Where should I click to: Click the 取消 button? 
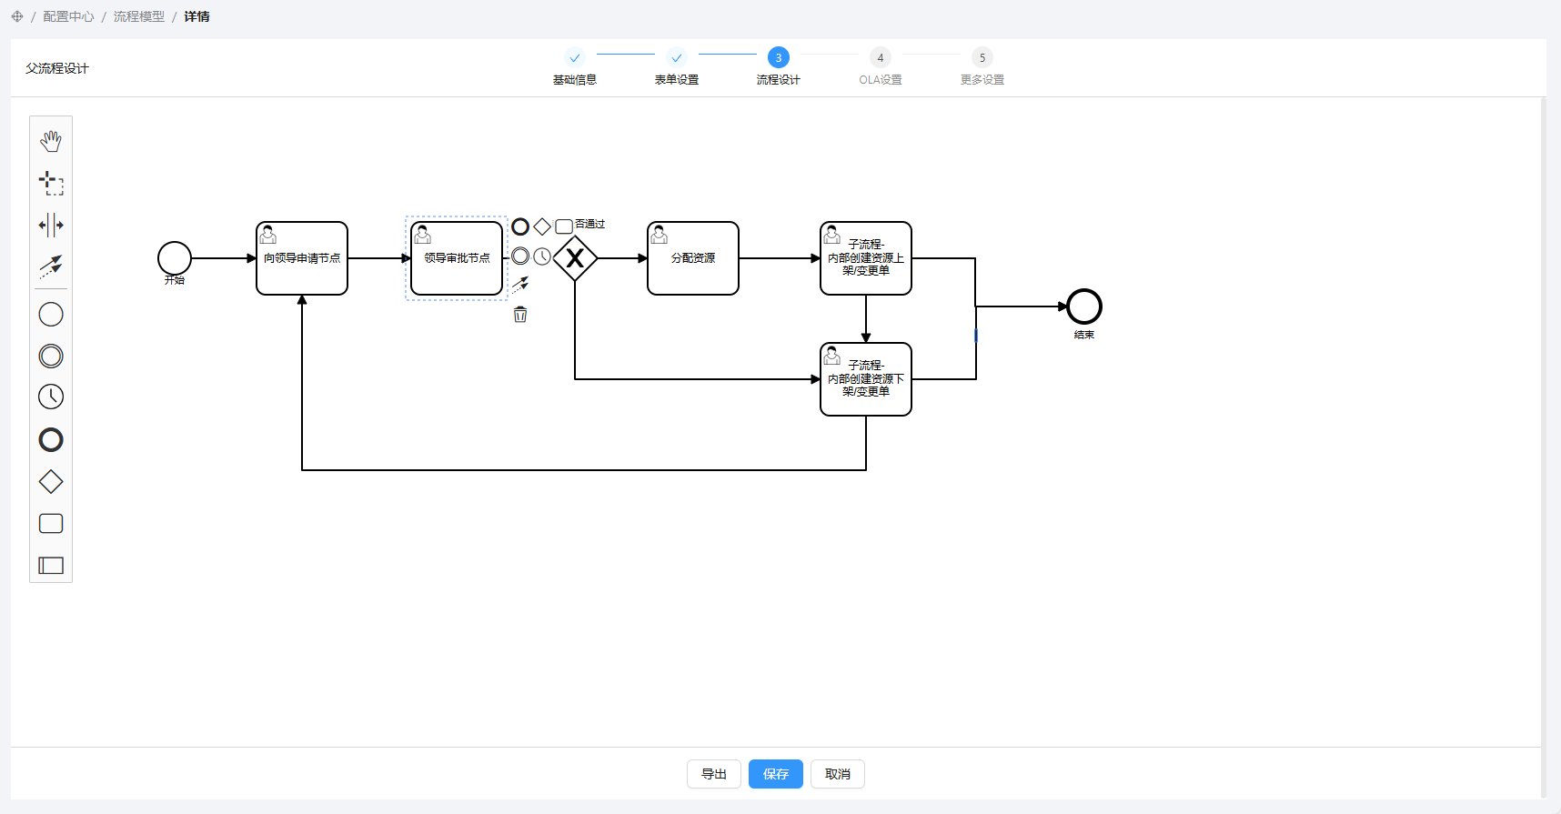click(x=838, y=774)
